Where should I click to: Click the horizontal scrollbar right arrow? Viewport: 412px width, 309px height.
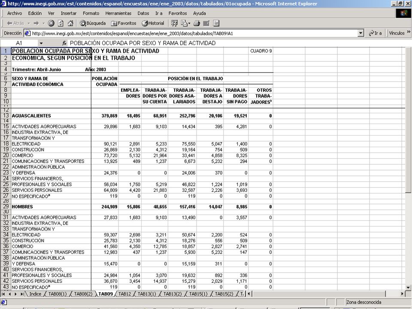click(402, 294)
